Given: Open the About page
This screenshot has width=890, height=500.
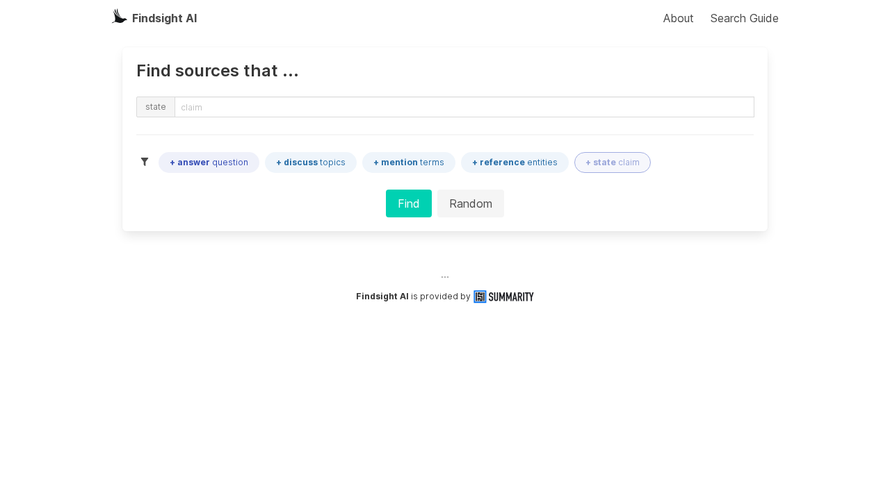Looking at the screenshot, I should click(678, 17).
